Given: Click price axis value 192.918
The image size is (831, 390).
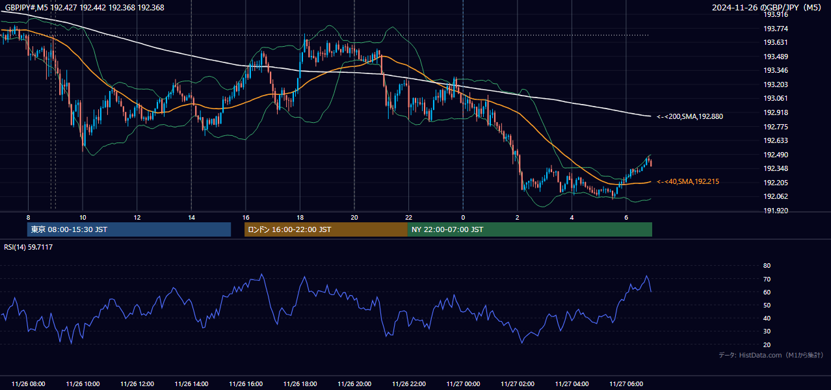Looking at the screenshot, I should tap(776, 112).
